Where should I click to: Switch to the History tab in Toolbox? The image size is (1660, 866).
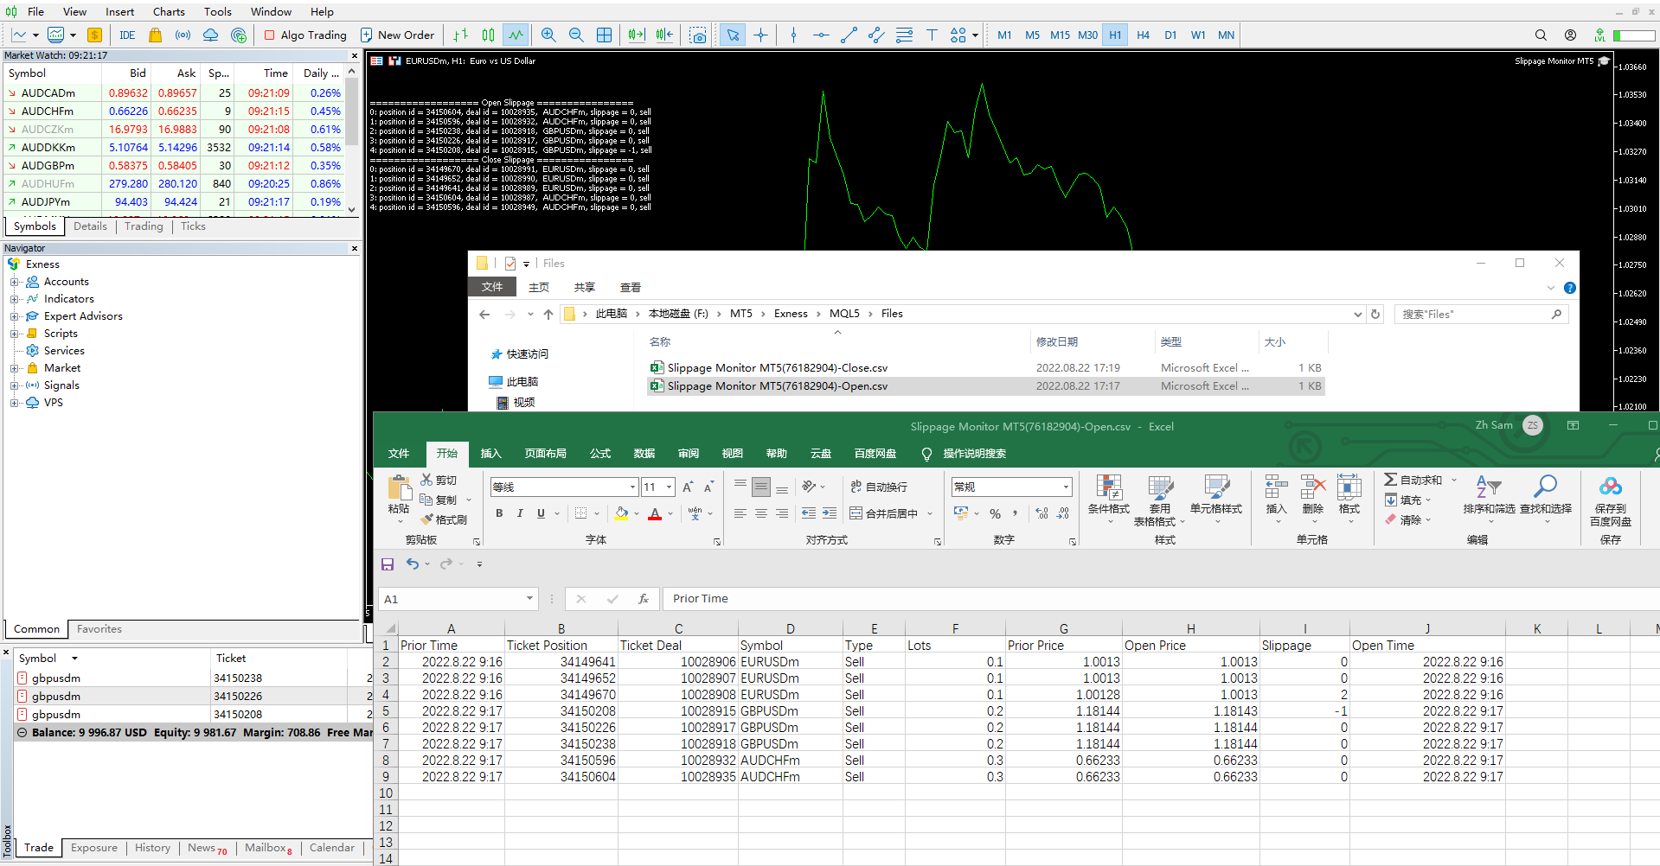tap(152, 848)
